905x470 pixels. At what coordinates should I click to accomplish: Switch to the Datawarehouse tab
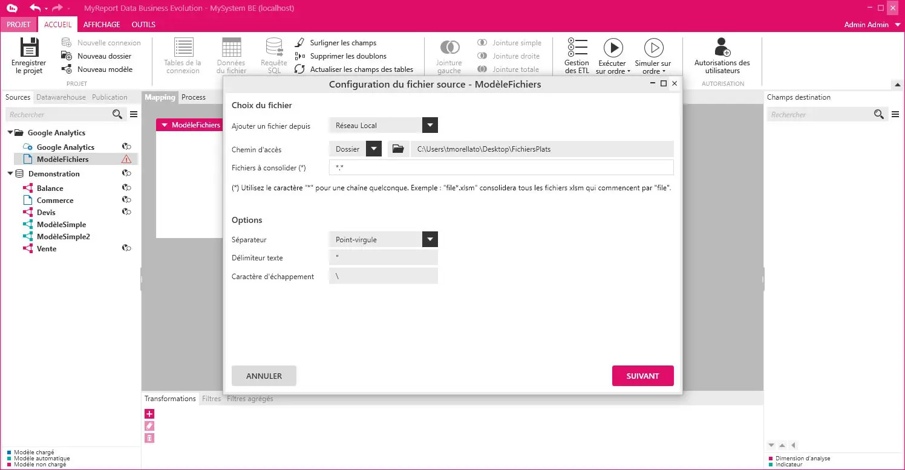(60, 97)
